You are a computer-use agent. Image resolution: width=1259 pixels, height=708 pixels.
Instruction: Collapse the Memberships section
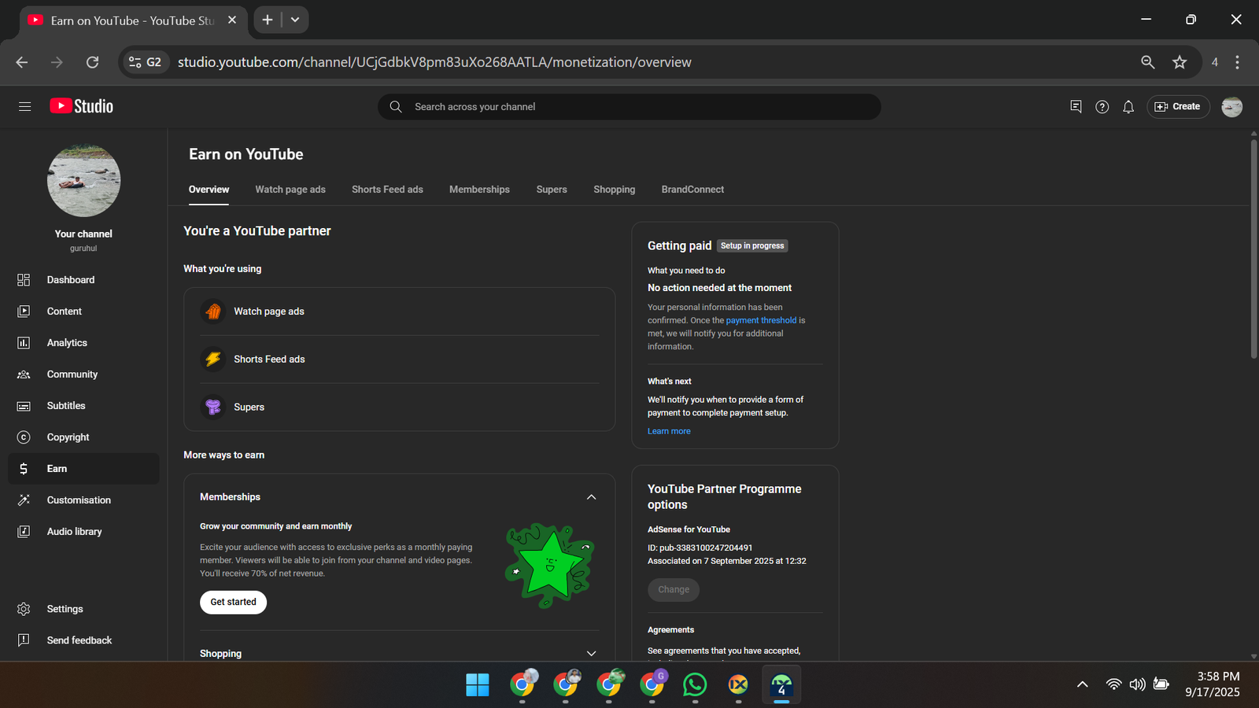(x=591, y=497)
